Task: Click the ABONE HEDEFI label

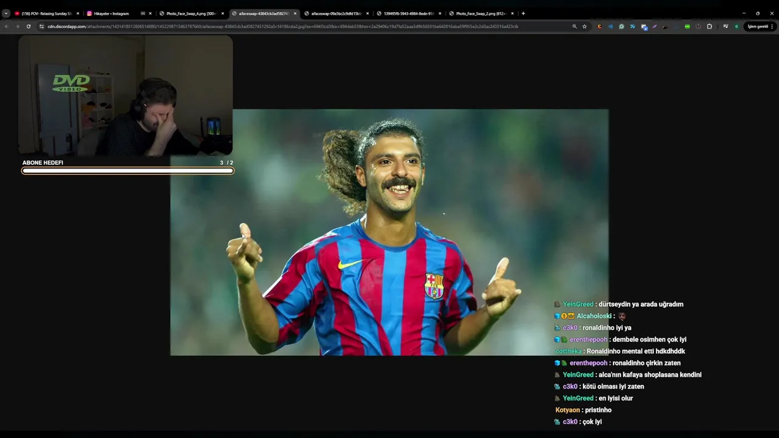Action: [x=43, y=163]
